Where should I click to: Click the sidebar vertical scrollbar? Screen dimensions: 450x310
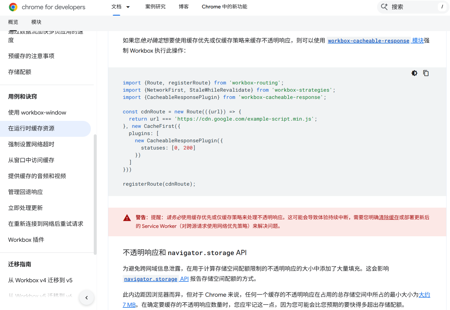tap(95, 195)
